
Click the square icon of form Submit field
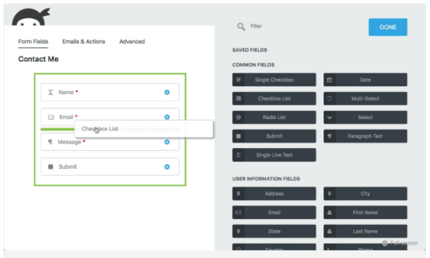[x=50, y=167]
